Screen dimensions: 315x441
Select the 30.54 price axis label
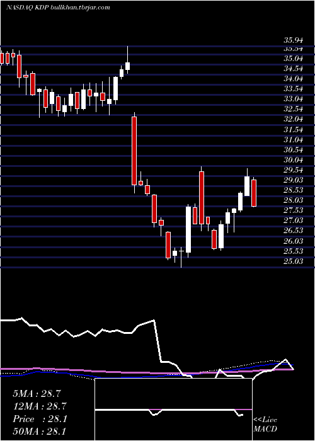click(x=294, y=150)
